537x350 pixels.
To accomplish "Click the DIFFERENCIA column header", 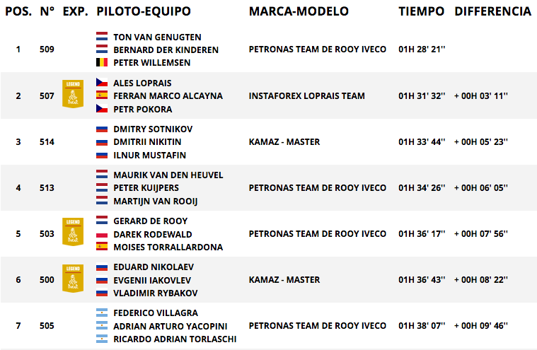I will tap(493, 11).
